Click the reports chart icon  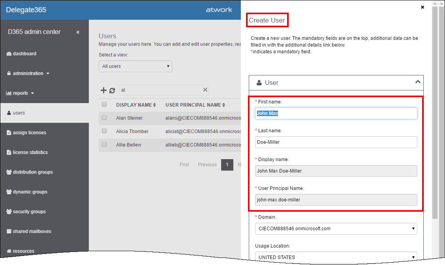pyautogui.click(x=9, y=93)
